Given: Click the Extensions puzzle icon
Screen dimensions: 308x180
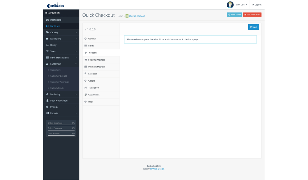Looking at the screenshot, I should point(47,39).
